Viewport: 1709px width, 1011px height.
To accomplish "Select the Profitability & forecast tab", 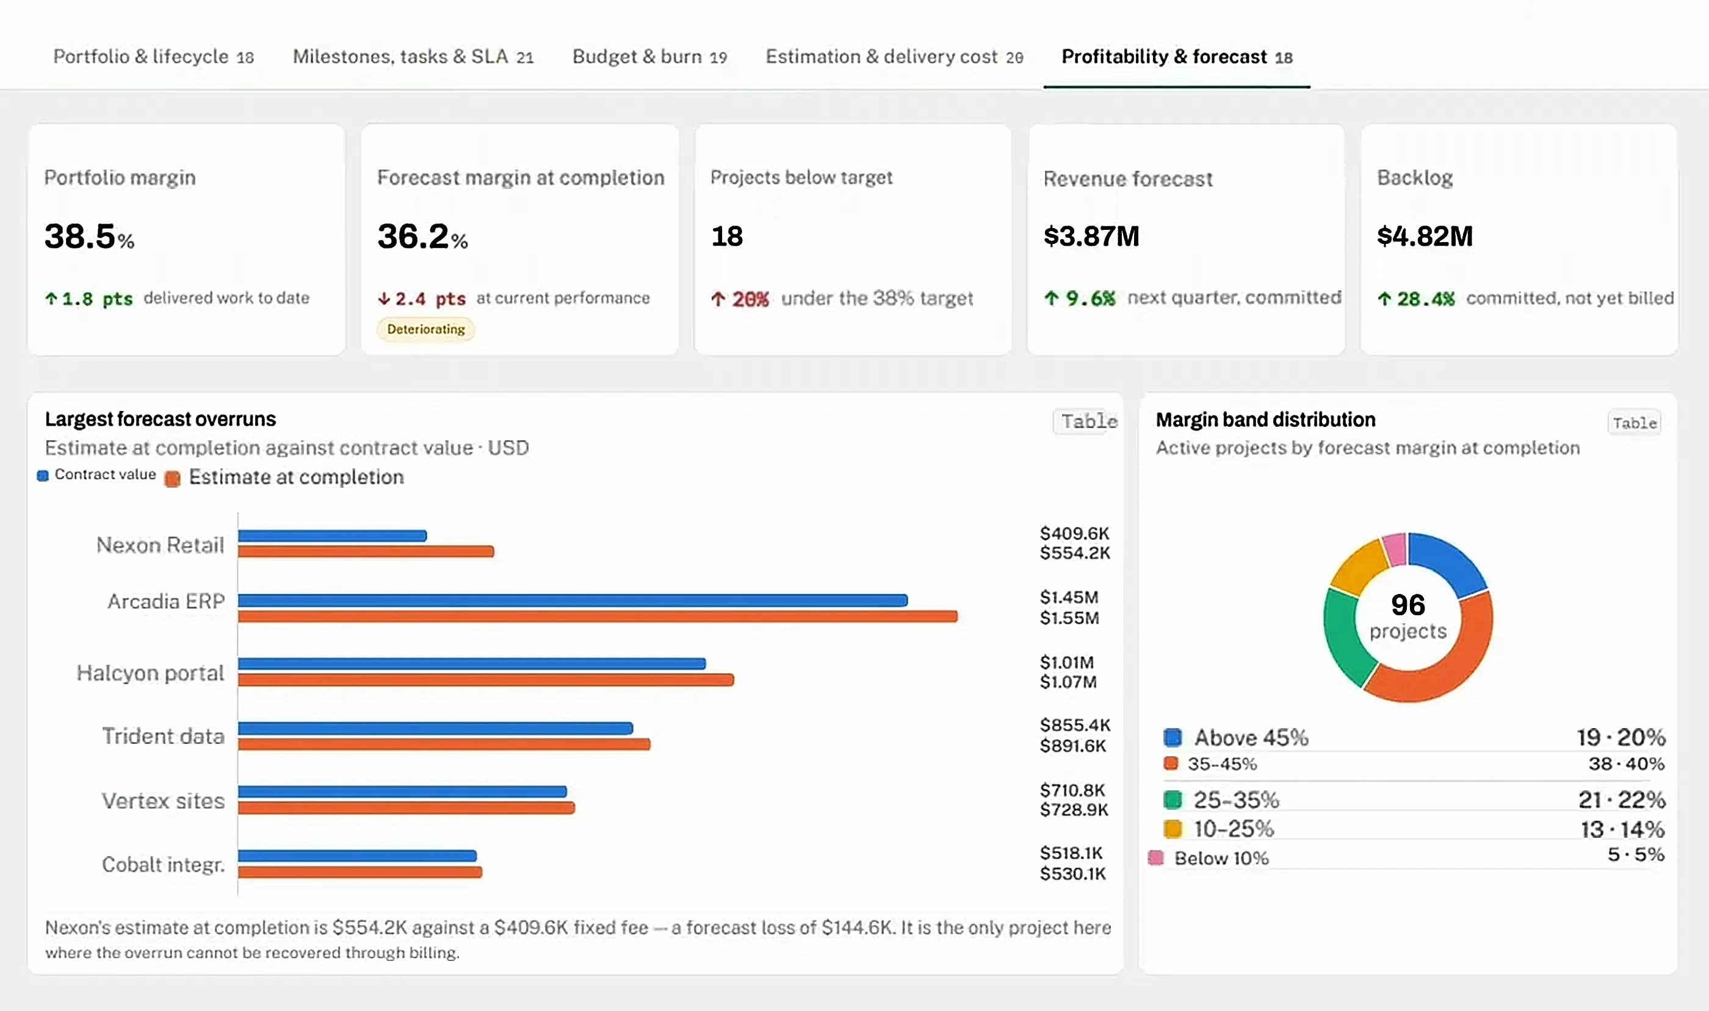I will [1177, 57].
